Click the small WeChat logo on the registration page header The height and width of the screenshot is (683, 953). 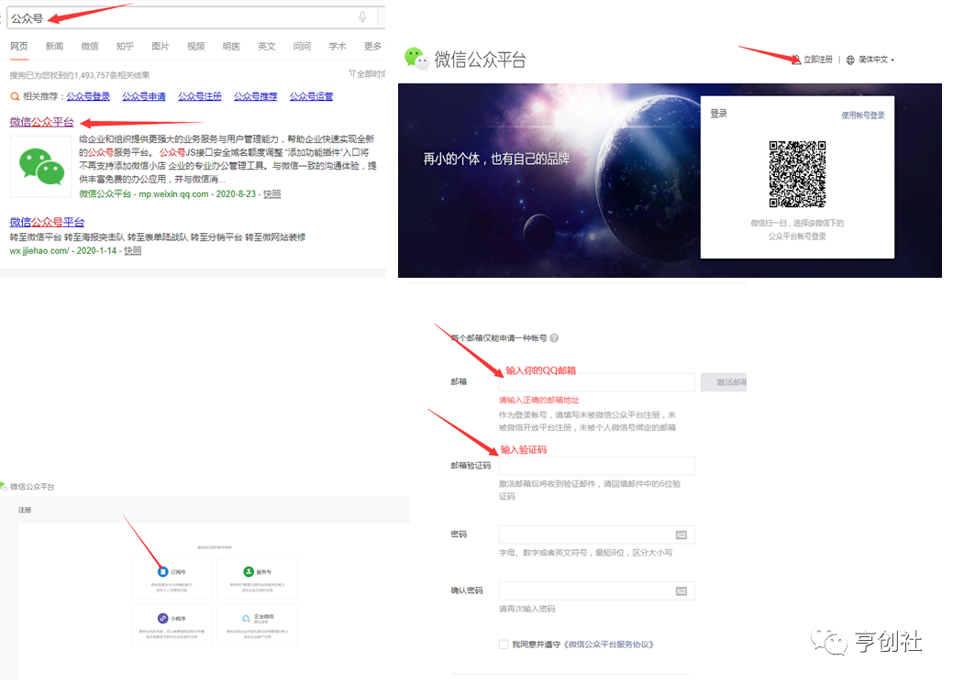click(x=4, y=486)
